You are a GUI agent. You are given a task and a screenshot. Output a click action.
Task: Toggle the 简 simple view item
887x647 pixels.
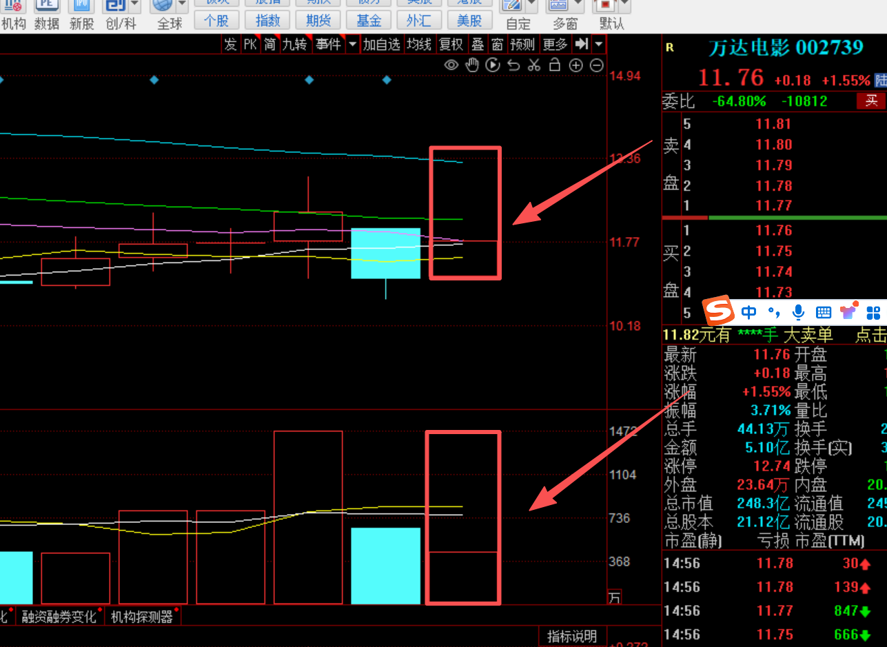click(269, 45)
